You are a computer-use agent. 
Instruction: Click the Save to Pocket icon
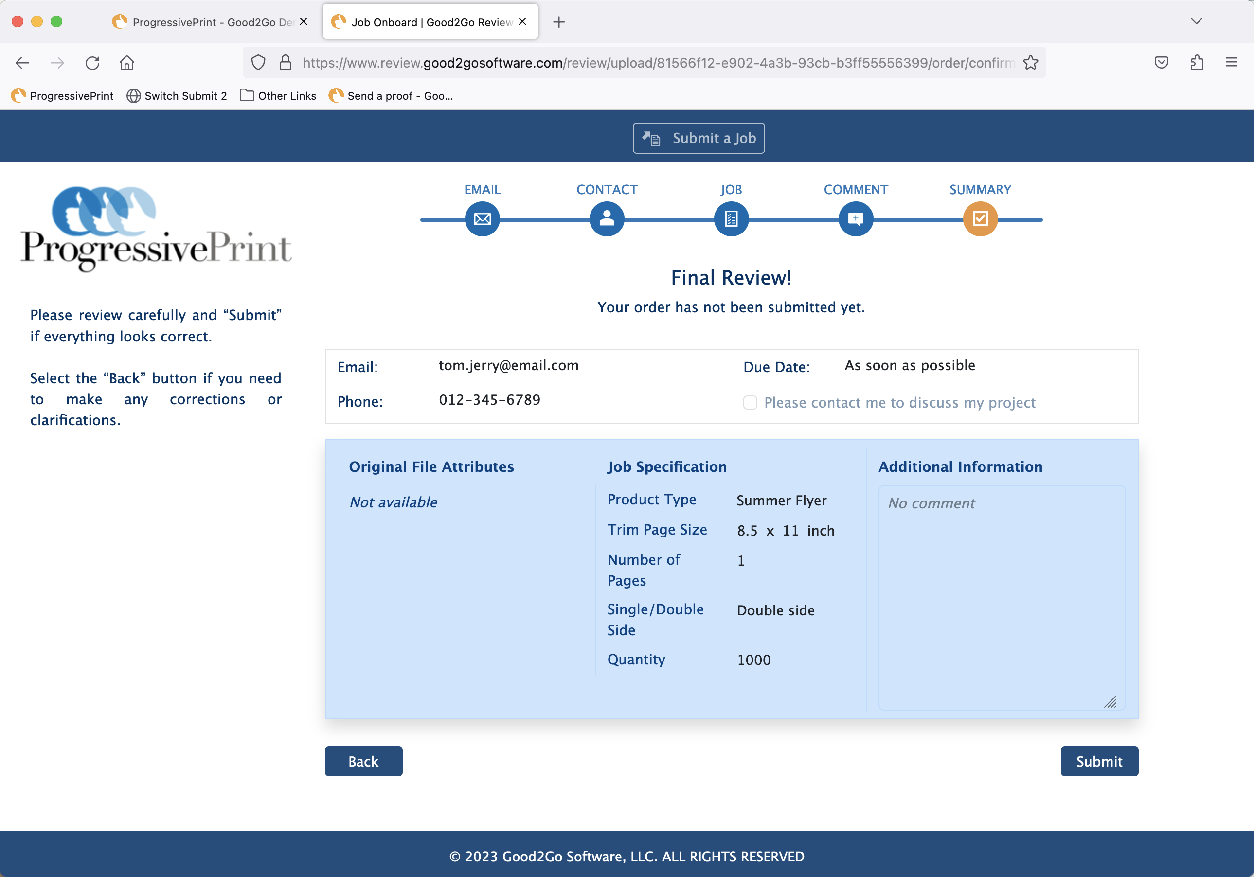(x=1161, y=63)
